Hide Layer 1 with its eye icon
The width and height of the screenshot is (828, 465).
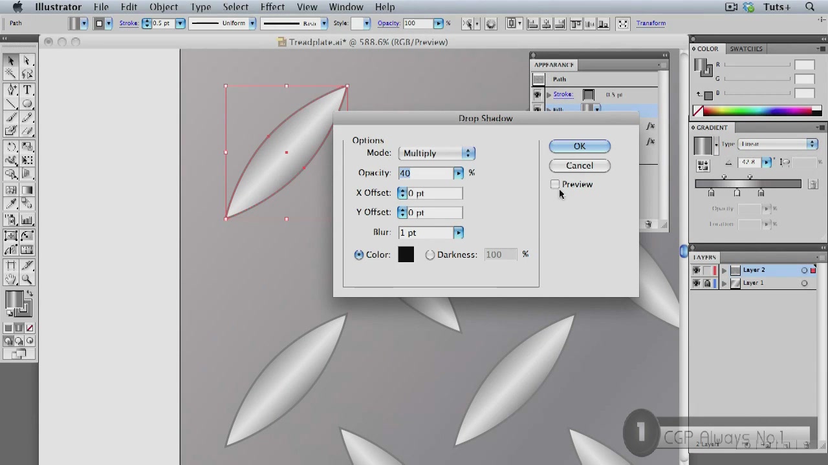[697, 284]
